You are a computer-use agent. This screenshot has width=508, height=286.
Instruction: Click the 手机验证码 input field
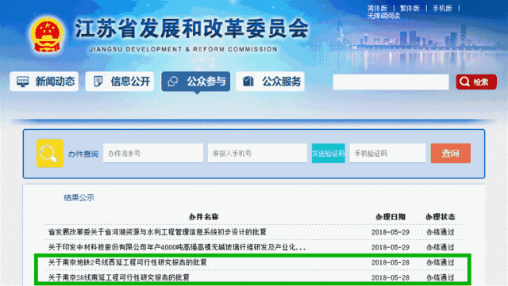point(388,154)
